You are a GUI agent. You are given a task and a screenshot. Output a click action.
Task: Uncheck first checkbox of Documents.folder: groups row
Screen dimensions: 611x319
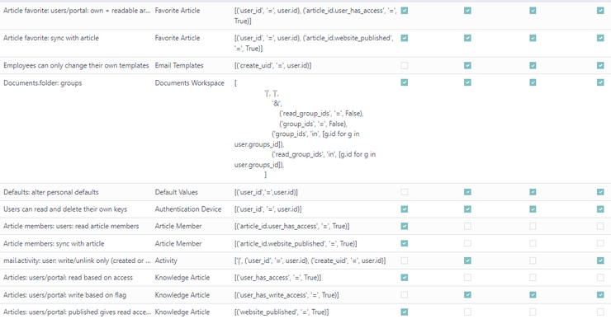[x=404, y=82]
